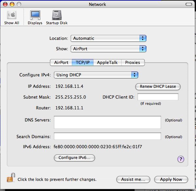Switch to the Proxies tab
The image size is (196, 191).
[133, 62]
